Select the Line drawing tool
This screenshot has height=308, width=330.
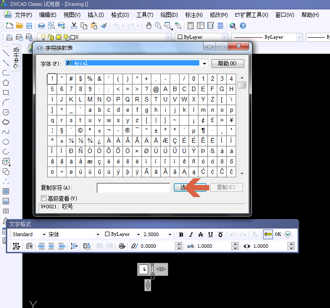click(6, 53)
